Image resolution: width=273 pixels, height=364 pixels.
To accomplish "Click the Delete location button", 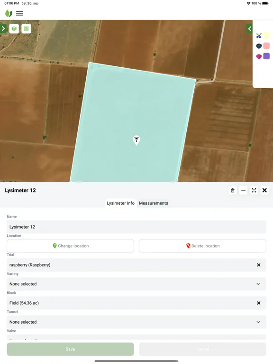I will [x=202, y=246].
